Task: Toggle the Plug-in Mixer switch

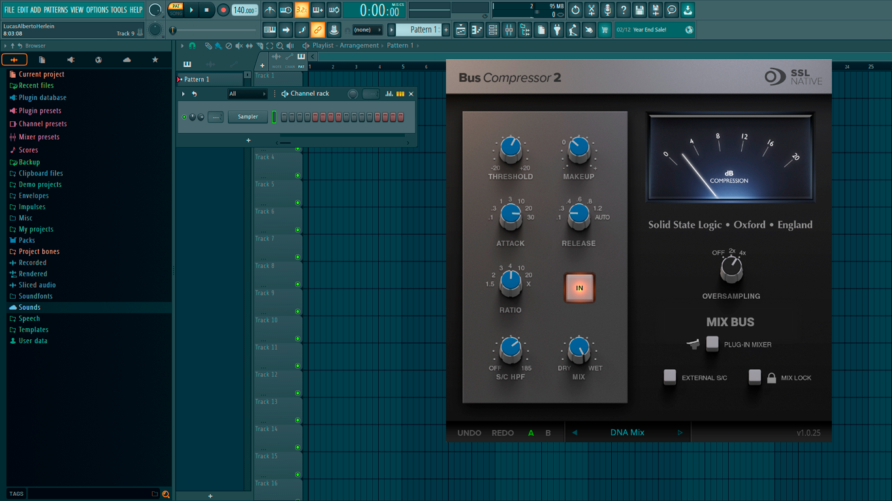Action: pos(712,343)
